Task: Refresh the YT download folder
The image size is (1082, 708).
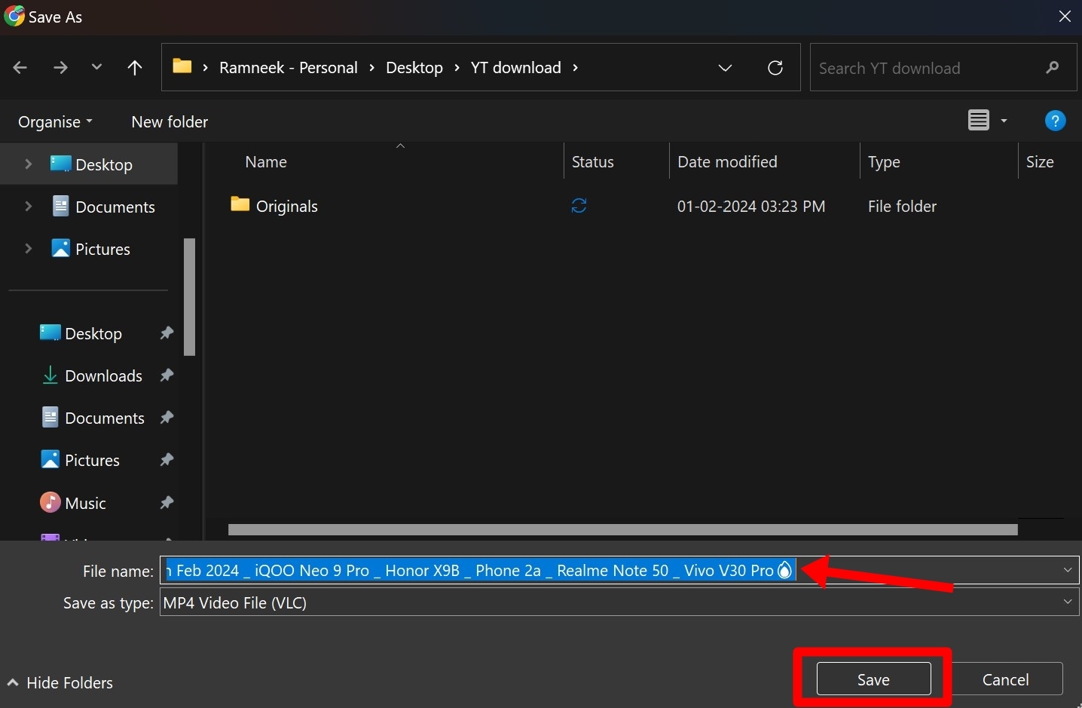Action: (775, 68)
